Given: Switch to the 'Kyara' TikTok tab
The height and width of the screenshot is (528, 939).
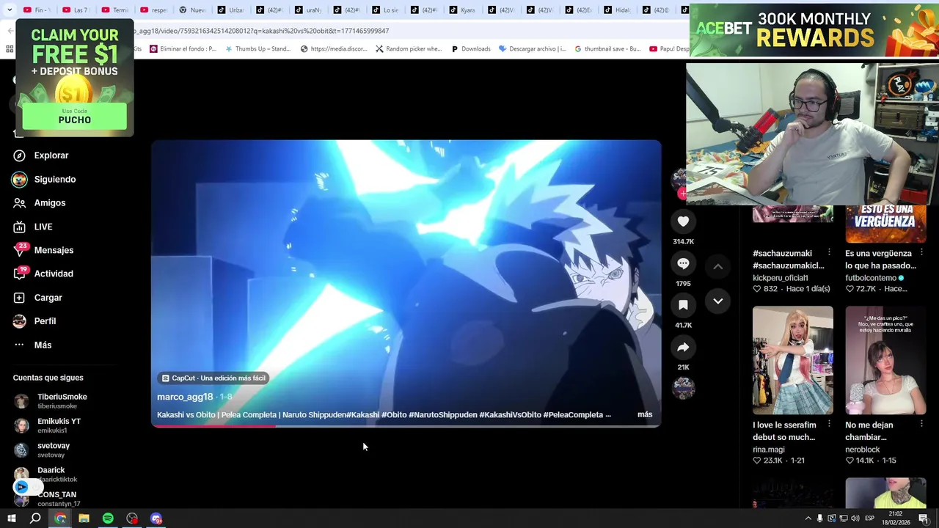Looking at the screenshot, I should coord(462,10).
